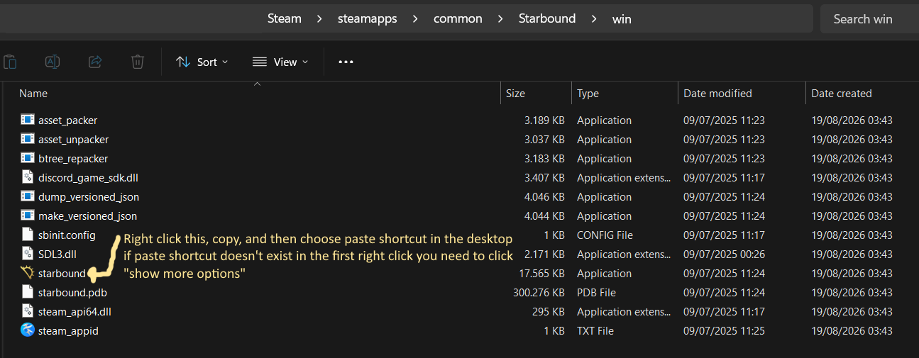Click the Delete trash icon
The height and width of the screenshot is (358, 919).
[138, 62]
